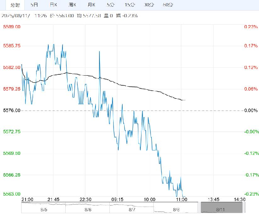Click the 价 5563.00 price readout
Viewport: 259px width, 214px height.
[x=62, y=16]
